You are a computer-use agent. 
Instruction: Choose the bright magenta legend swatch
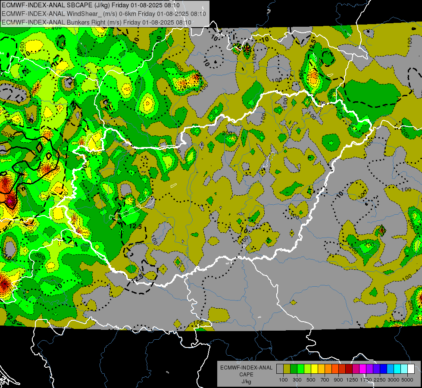pyautogui.click(x=363, y=369)
